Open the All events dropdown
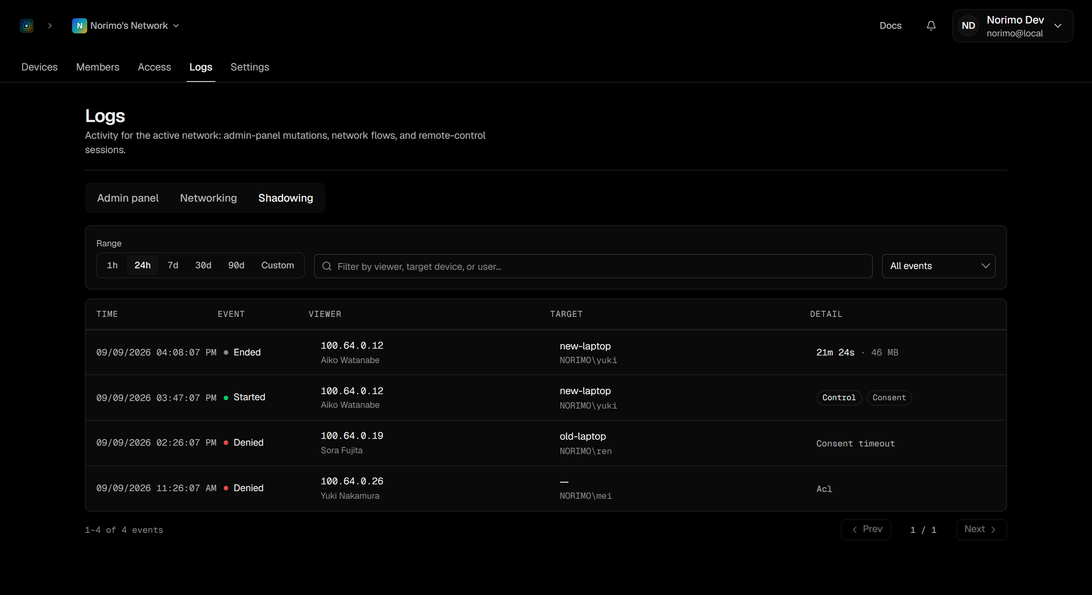Screen dimensions: 1092x595 938,266
